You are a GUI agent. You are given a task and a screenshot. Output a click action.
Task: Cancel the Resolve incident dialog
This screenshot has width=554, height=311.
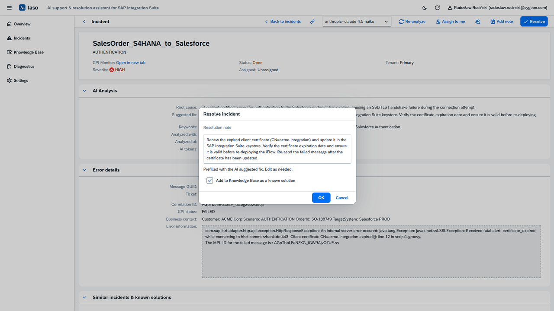coord(342,198)
